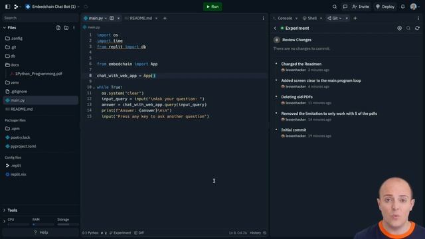
Task: Expand the resource usage chevron beside CPU
Action: pos(4,222)
